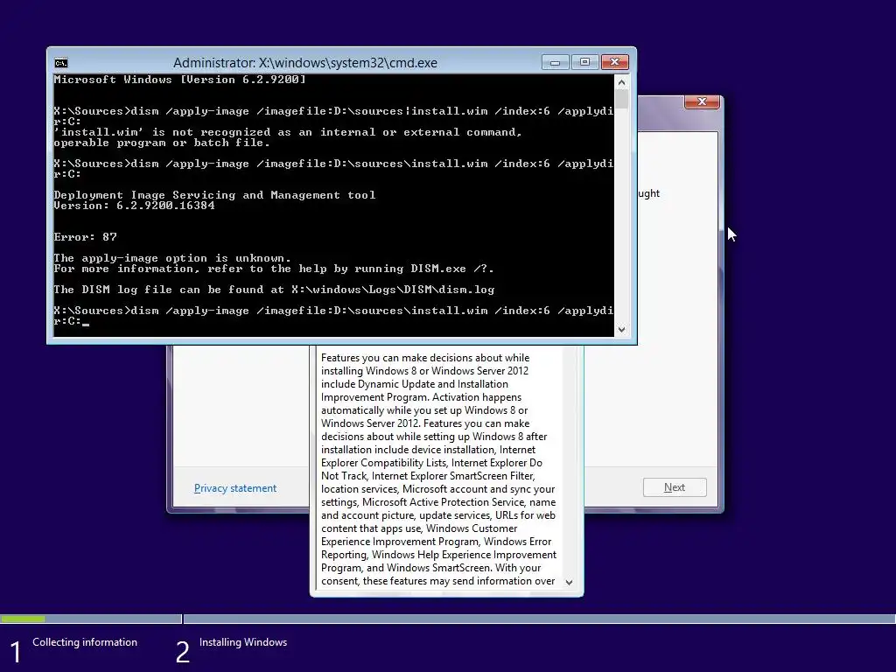Click the green setup progress bar
This screenshot has height=672, width=896.
[x=23, y=619]
